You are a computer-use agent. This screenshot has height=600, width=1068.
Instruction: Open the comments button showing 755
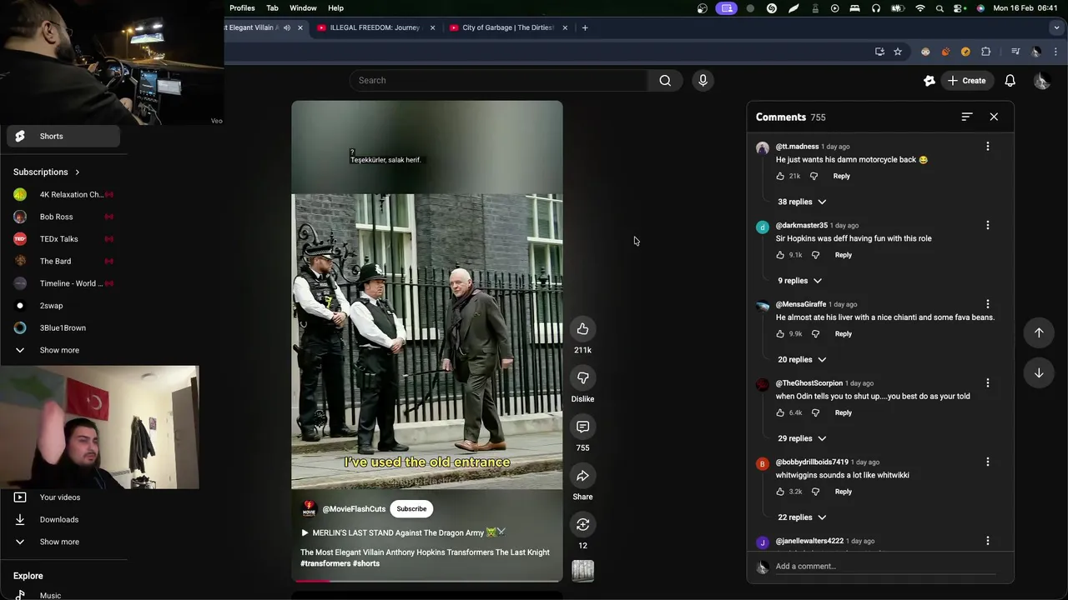[x=582, y=427]
